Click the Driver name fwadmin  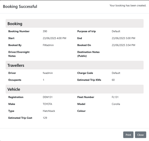[48, 73]
